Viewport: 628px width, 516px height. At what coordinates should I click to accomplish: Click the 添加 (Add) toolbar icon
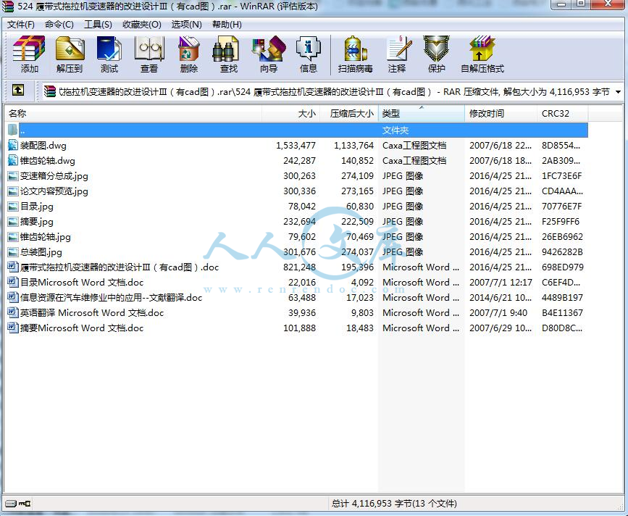pyautogui.click(x=29, y=54)
